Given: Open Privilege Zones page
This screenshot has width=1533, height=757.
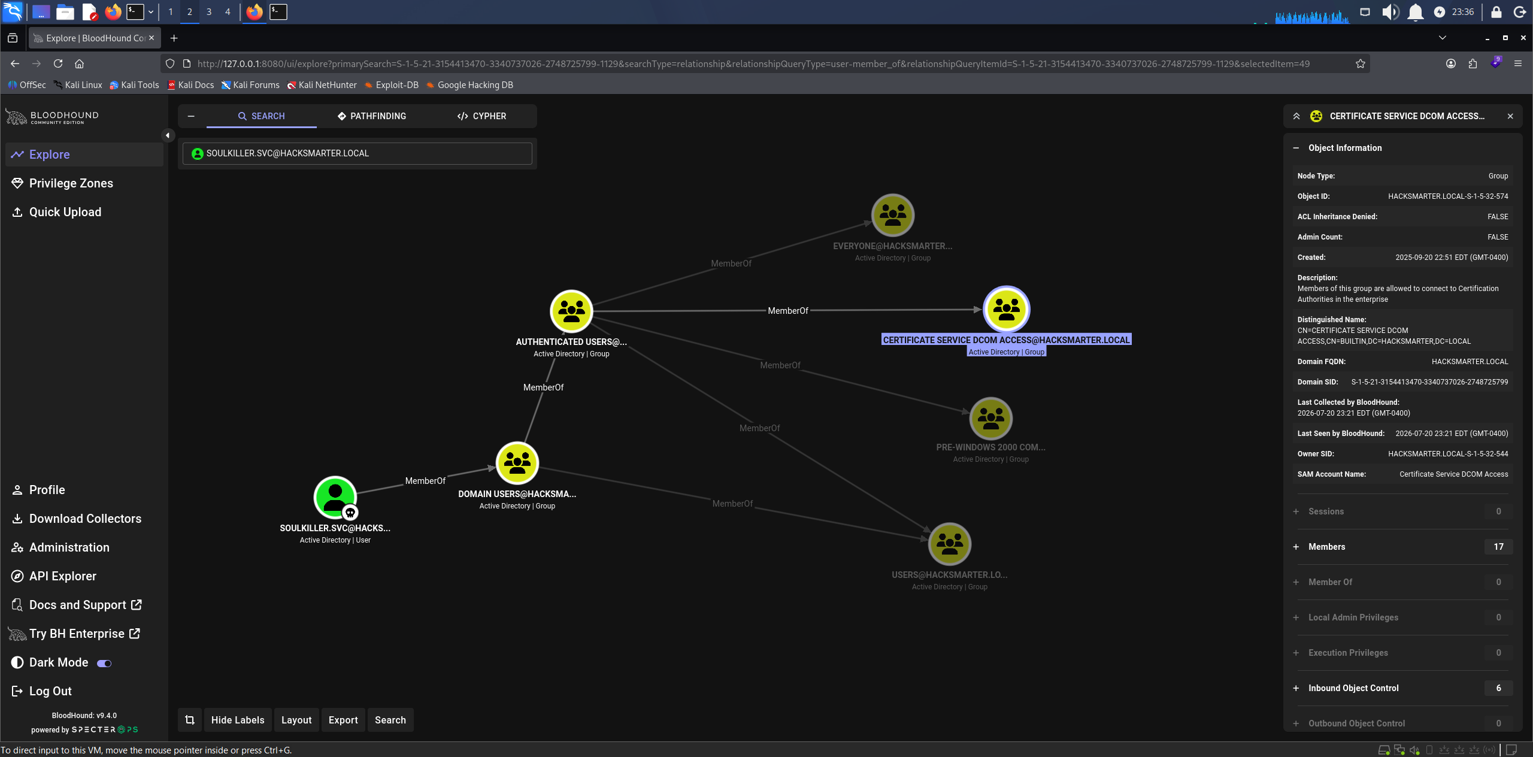Looking at the screenshot, I should click(84, 183).
